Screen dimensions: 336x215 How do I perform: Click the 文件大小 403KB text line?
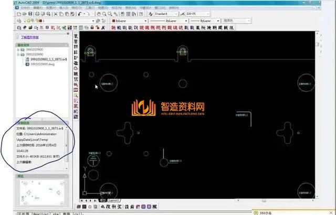pyautogui.click(x=38, y=157)
